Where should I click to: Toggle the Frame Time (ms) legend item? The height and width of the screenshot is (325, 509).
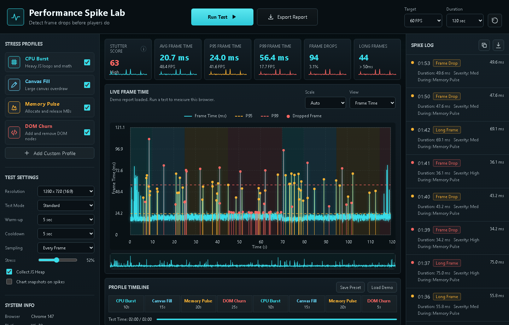pyautogui.click(x=205, y=116)
